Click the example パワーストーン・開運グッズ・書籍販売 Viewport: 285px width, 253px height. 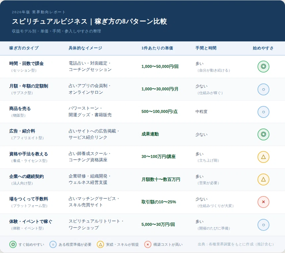[90, 112]
